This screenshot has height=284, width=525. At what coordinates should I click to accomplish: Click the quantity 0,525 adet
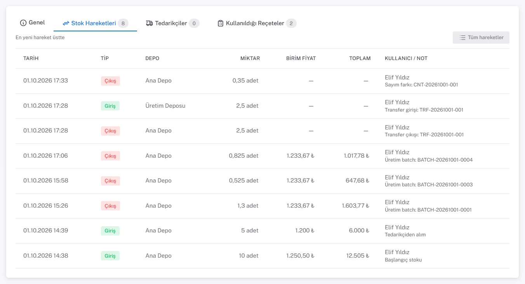tap(243, 181)
